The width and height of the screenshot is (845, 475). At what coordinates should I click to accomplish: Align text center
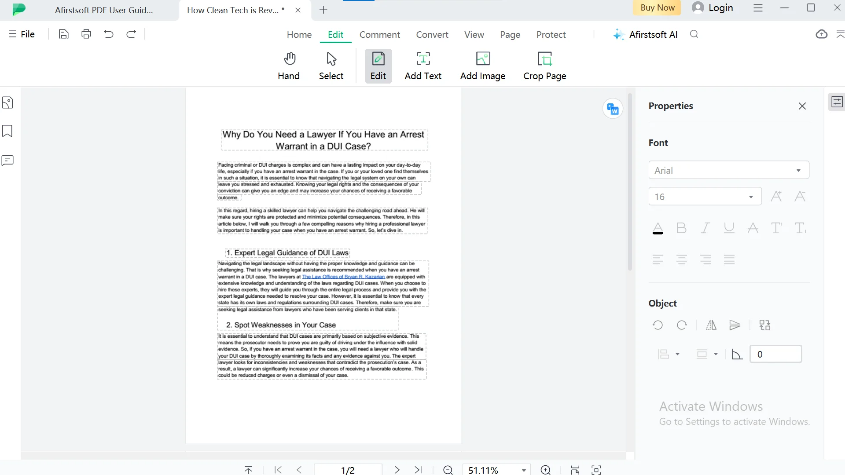[682, 259]
